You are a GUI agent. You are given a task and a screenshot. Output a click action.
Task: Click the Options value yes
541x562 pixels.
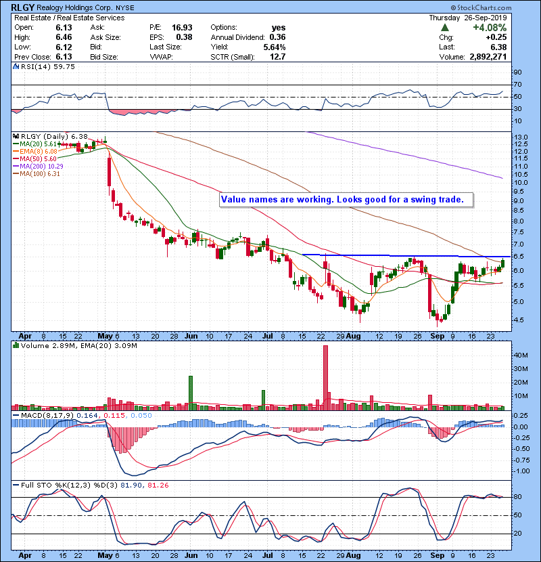point(279,28)
